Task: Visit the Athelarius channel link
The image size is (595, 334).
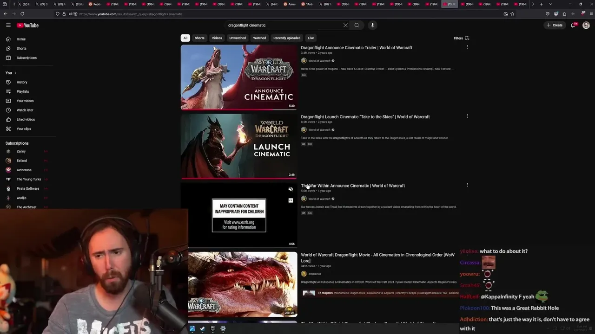Action: pyautogui.click(x=315, y=274)
